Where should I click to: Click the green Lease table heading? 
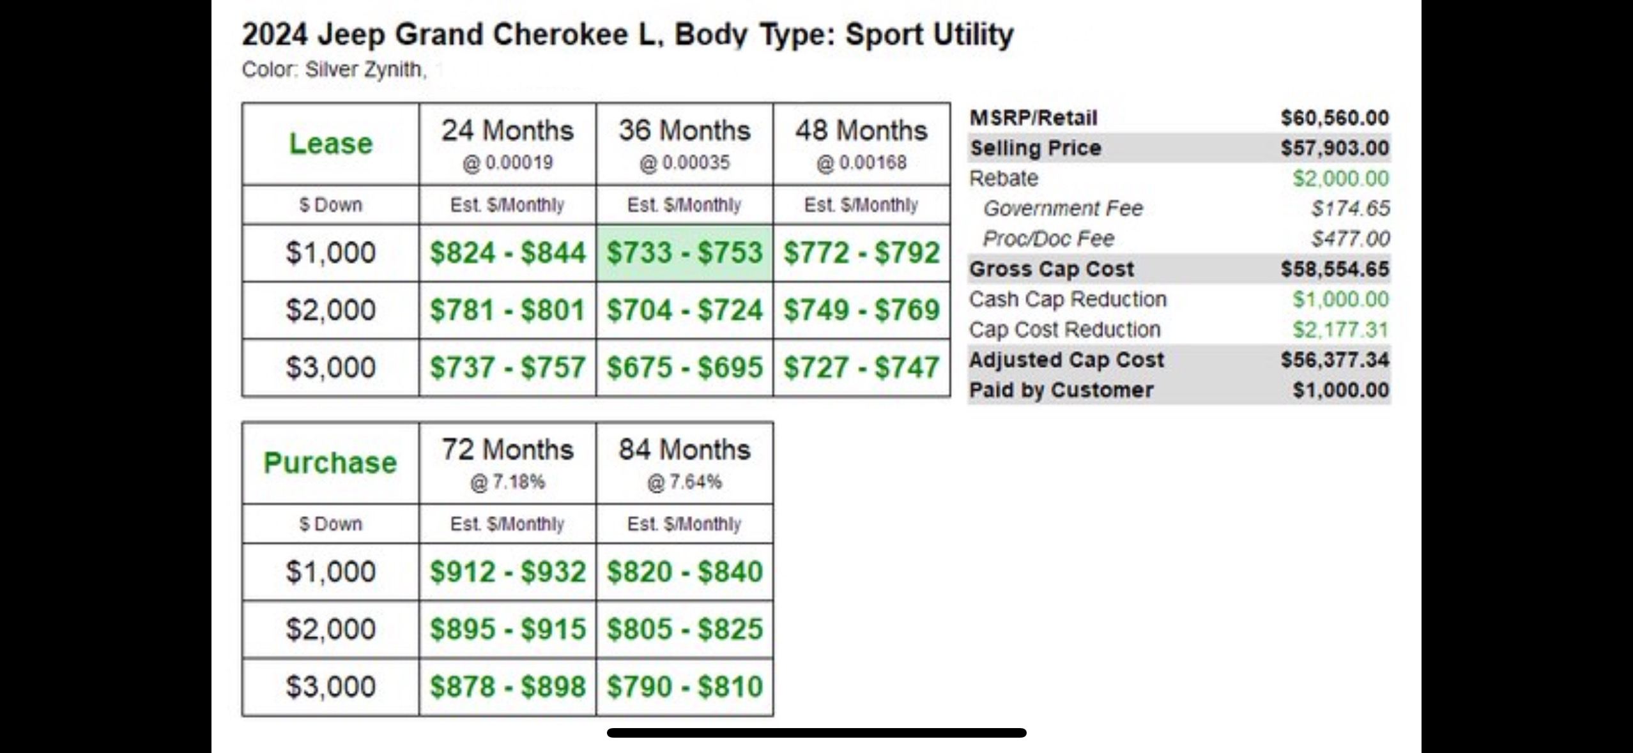point(330,143)
